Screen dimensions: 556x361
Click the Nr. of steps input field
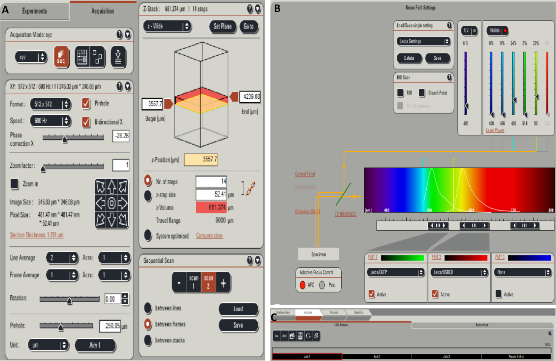pos(211,181)
